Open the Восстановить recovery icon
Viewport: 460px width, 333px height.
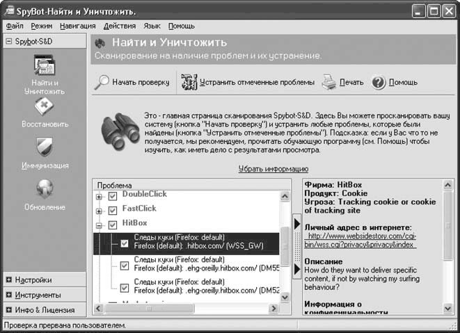pos(45,108)
